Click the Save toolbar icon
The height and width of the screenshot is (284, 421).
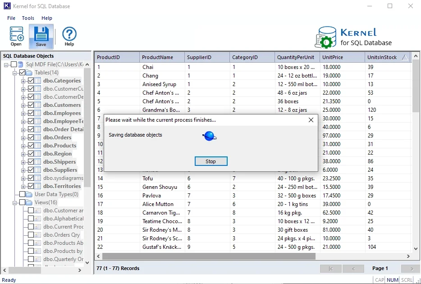click(x=41, y=37)
